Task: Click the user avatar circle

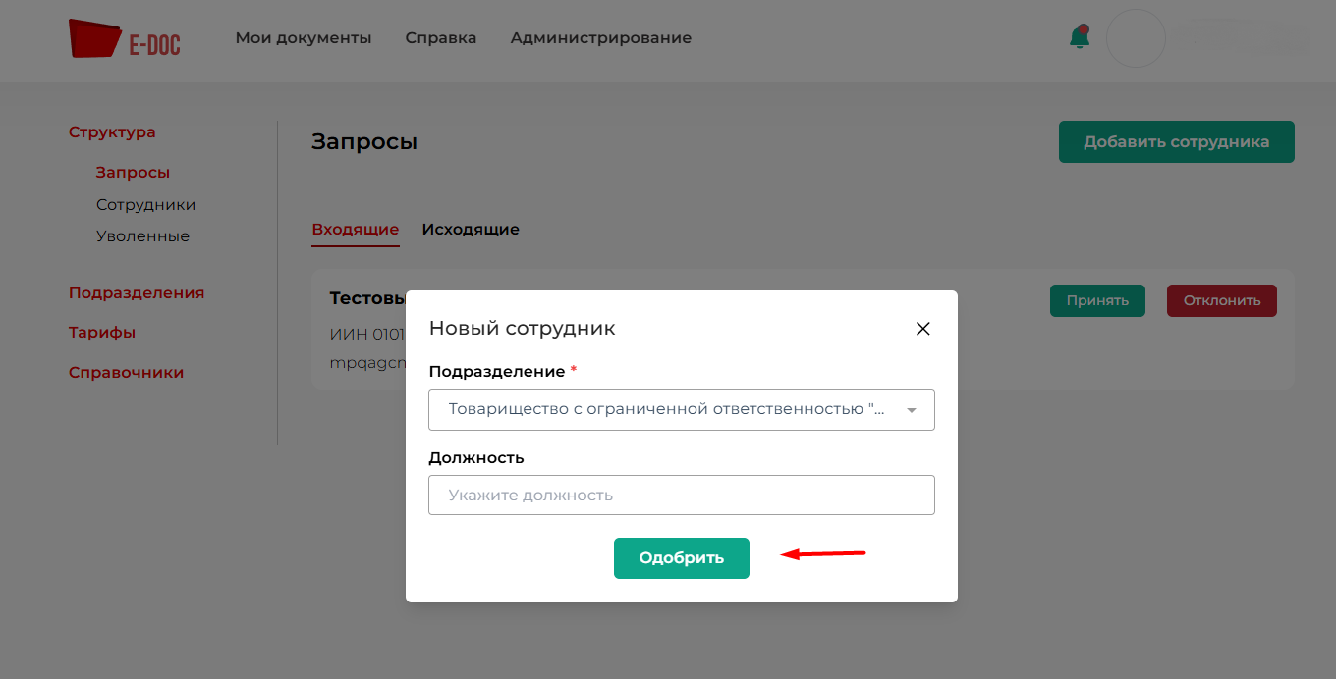Action: [1136, 38]
